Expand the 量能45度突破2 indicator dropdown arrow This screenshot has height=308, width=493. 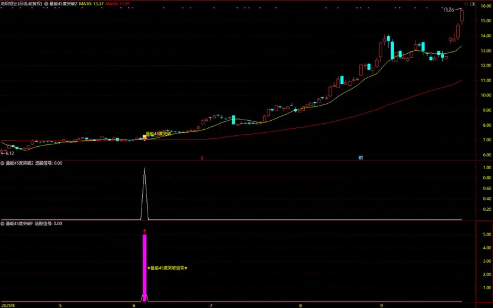pyautogui.click(x=2, y=163)
